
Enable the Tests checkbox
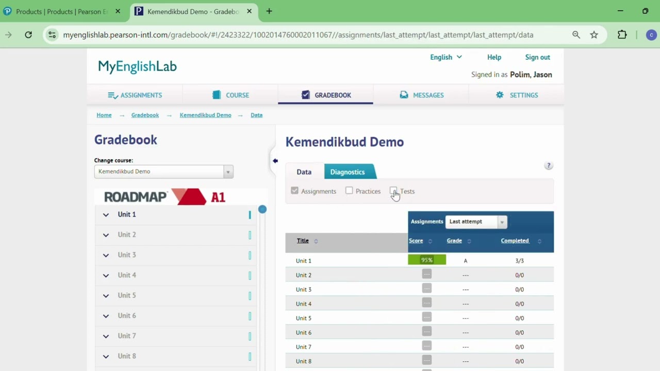click(x=393, y=191)
